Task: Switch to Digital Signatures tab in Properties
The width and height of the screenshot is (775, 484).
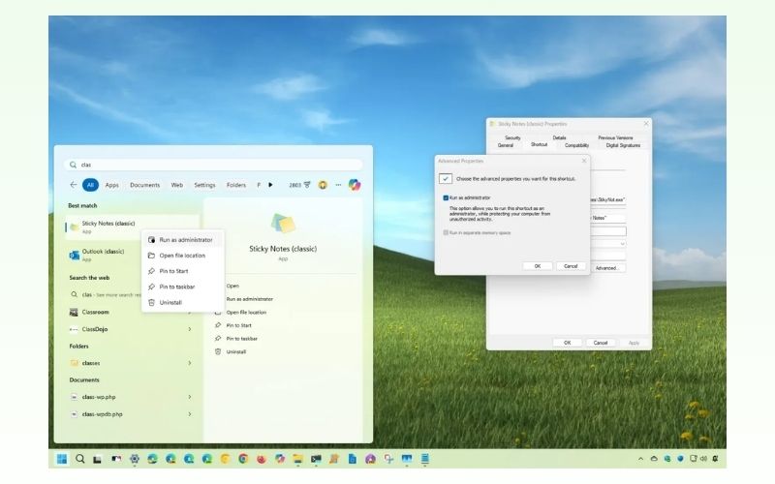Action: point(623,145)
